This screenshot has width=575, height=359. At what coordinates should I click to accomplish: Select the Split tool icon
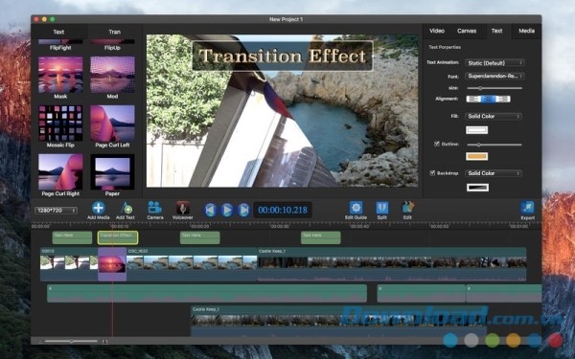point(382,208)
